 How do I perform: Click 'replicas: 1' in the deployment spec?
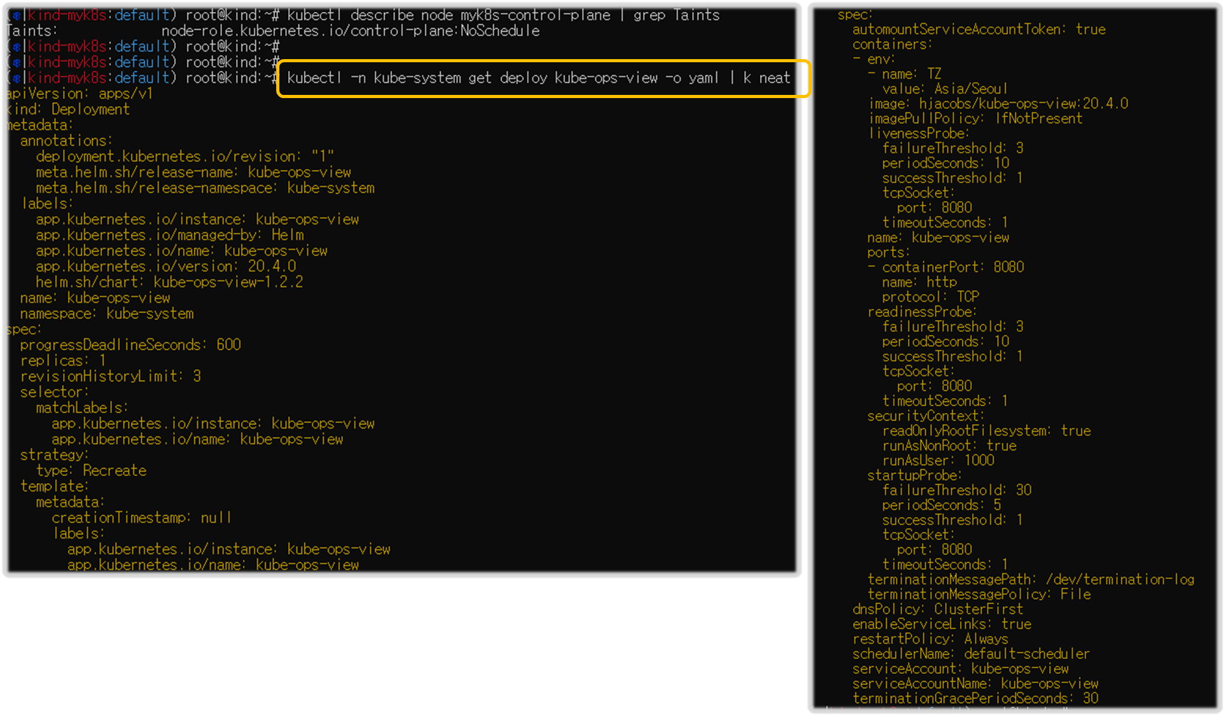tap(63, 361)
